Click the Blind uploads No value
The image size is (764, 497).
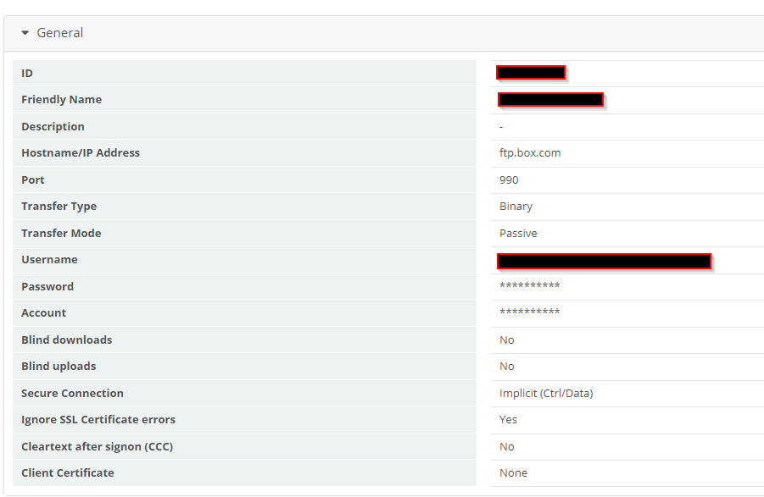click(x=507, y=366)
